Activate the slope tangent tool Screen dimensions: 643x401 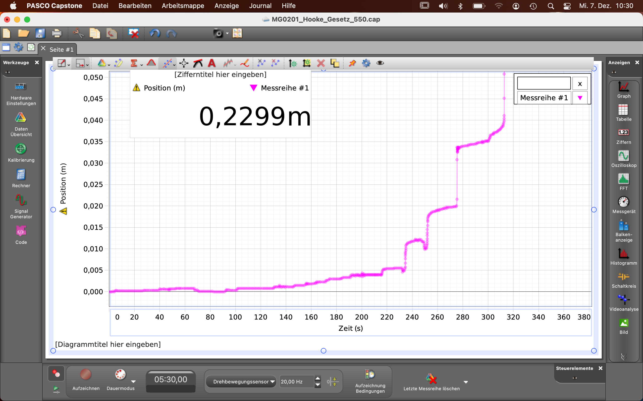[198, 63]
